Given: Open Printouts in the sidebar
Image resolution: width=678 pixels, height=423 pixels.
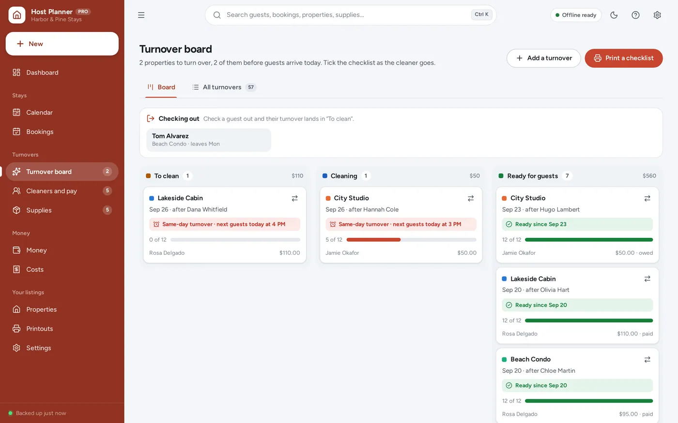Looking at the screenshot, I should point(62,329).
